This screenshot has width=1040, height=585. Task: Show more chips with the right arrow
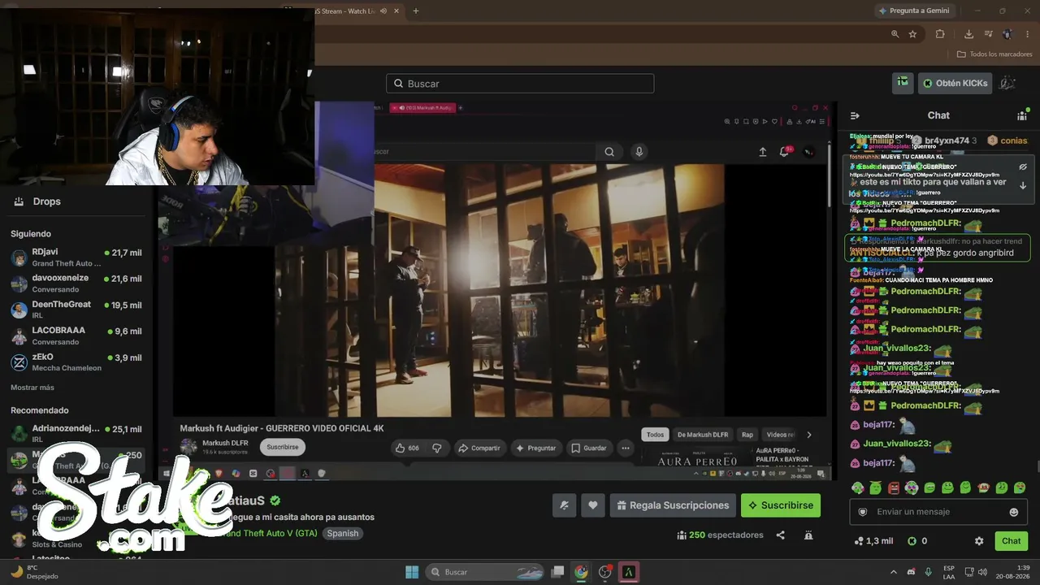click(x=808, y=435)
